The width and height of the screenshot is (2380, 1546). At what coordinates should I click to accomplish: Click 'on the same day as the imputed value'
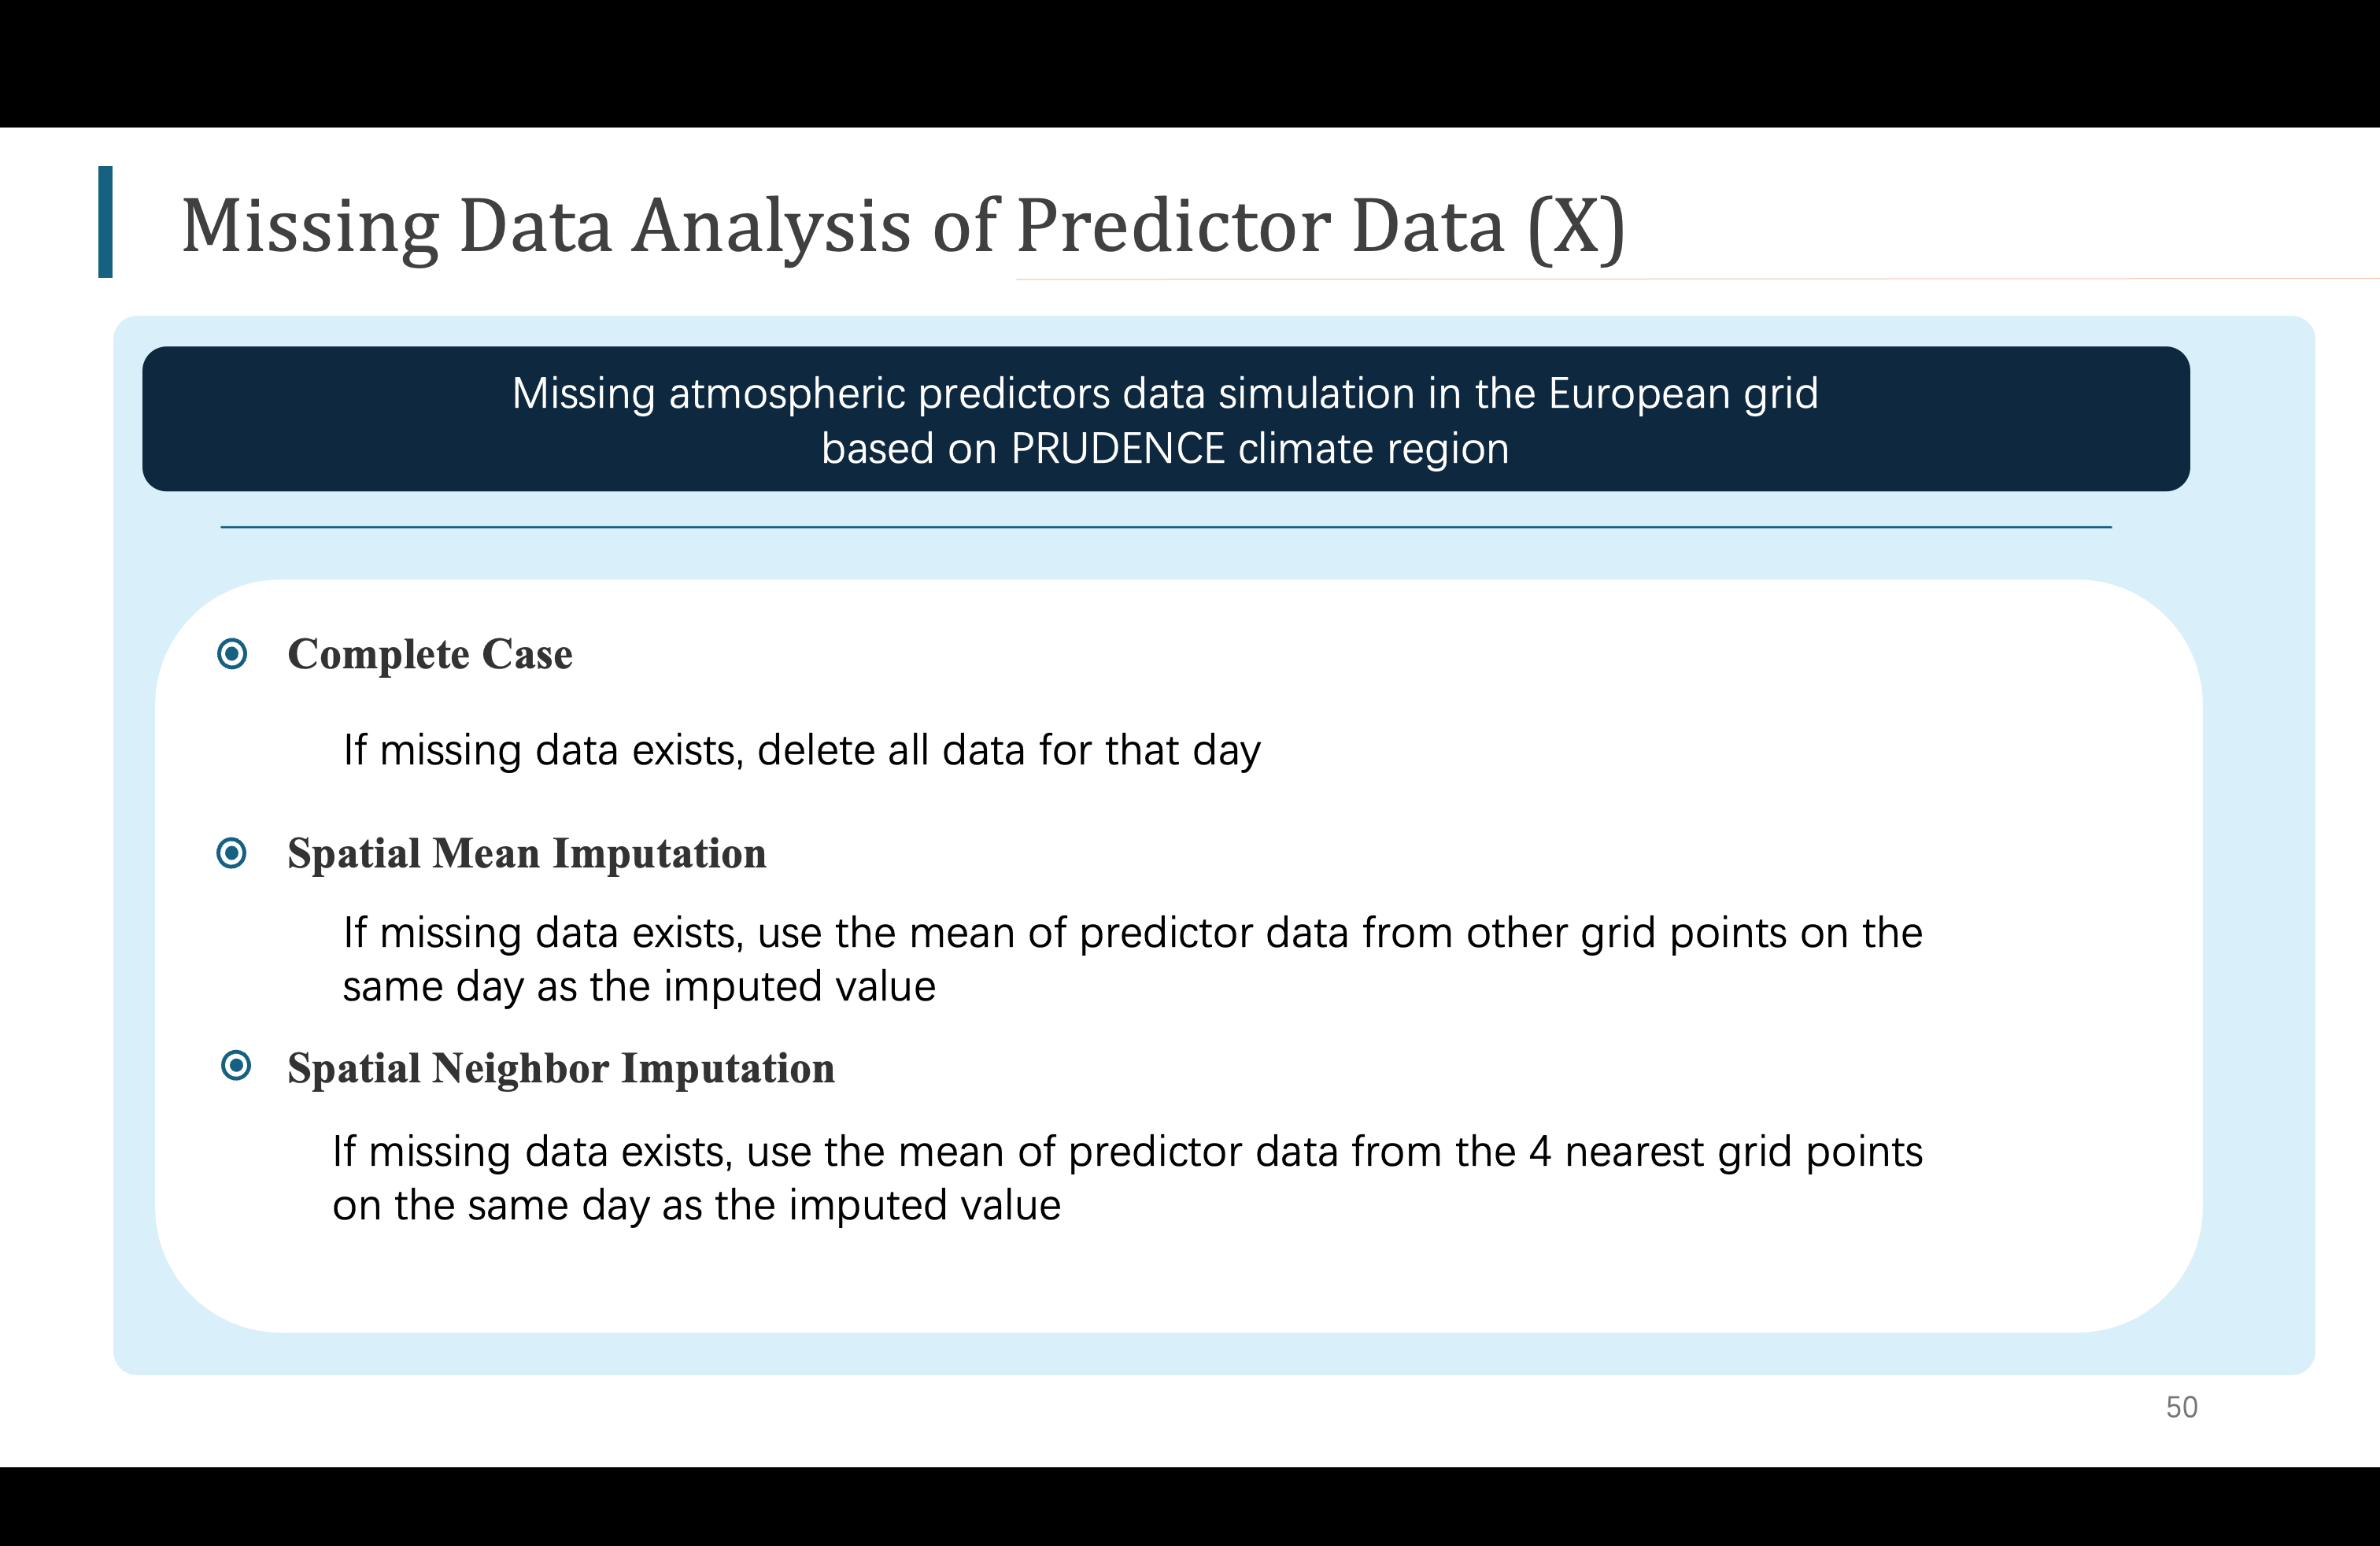[696, 1206]
